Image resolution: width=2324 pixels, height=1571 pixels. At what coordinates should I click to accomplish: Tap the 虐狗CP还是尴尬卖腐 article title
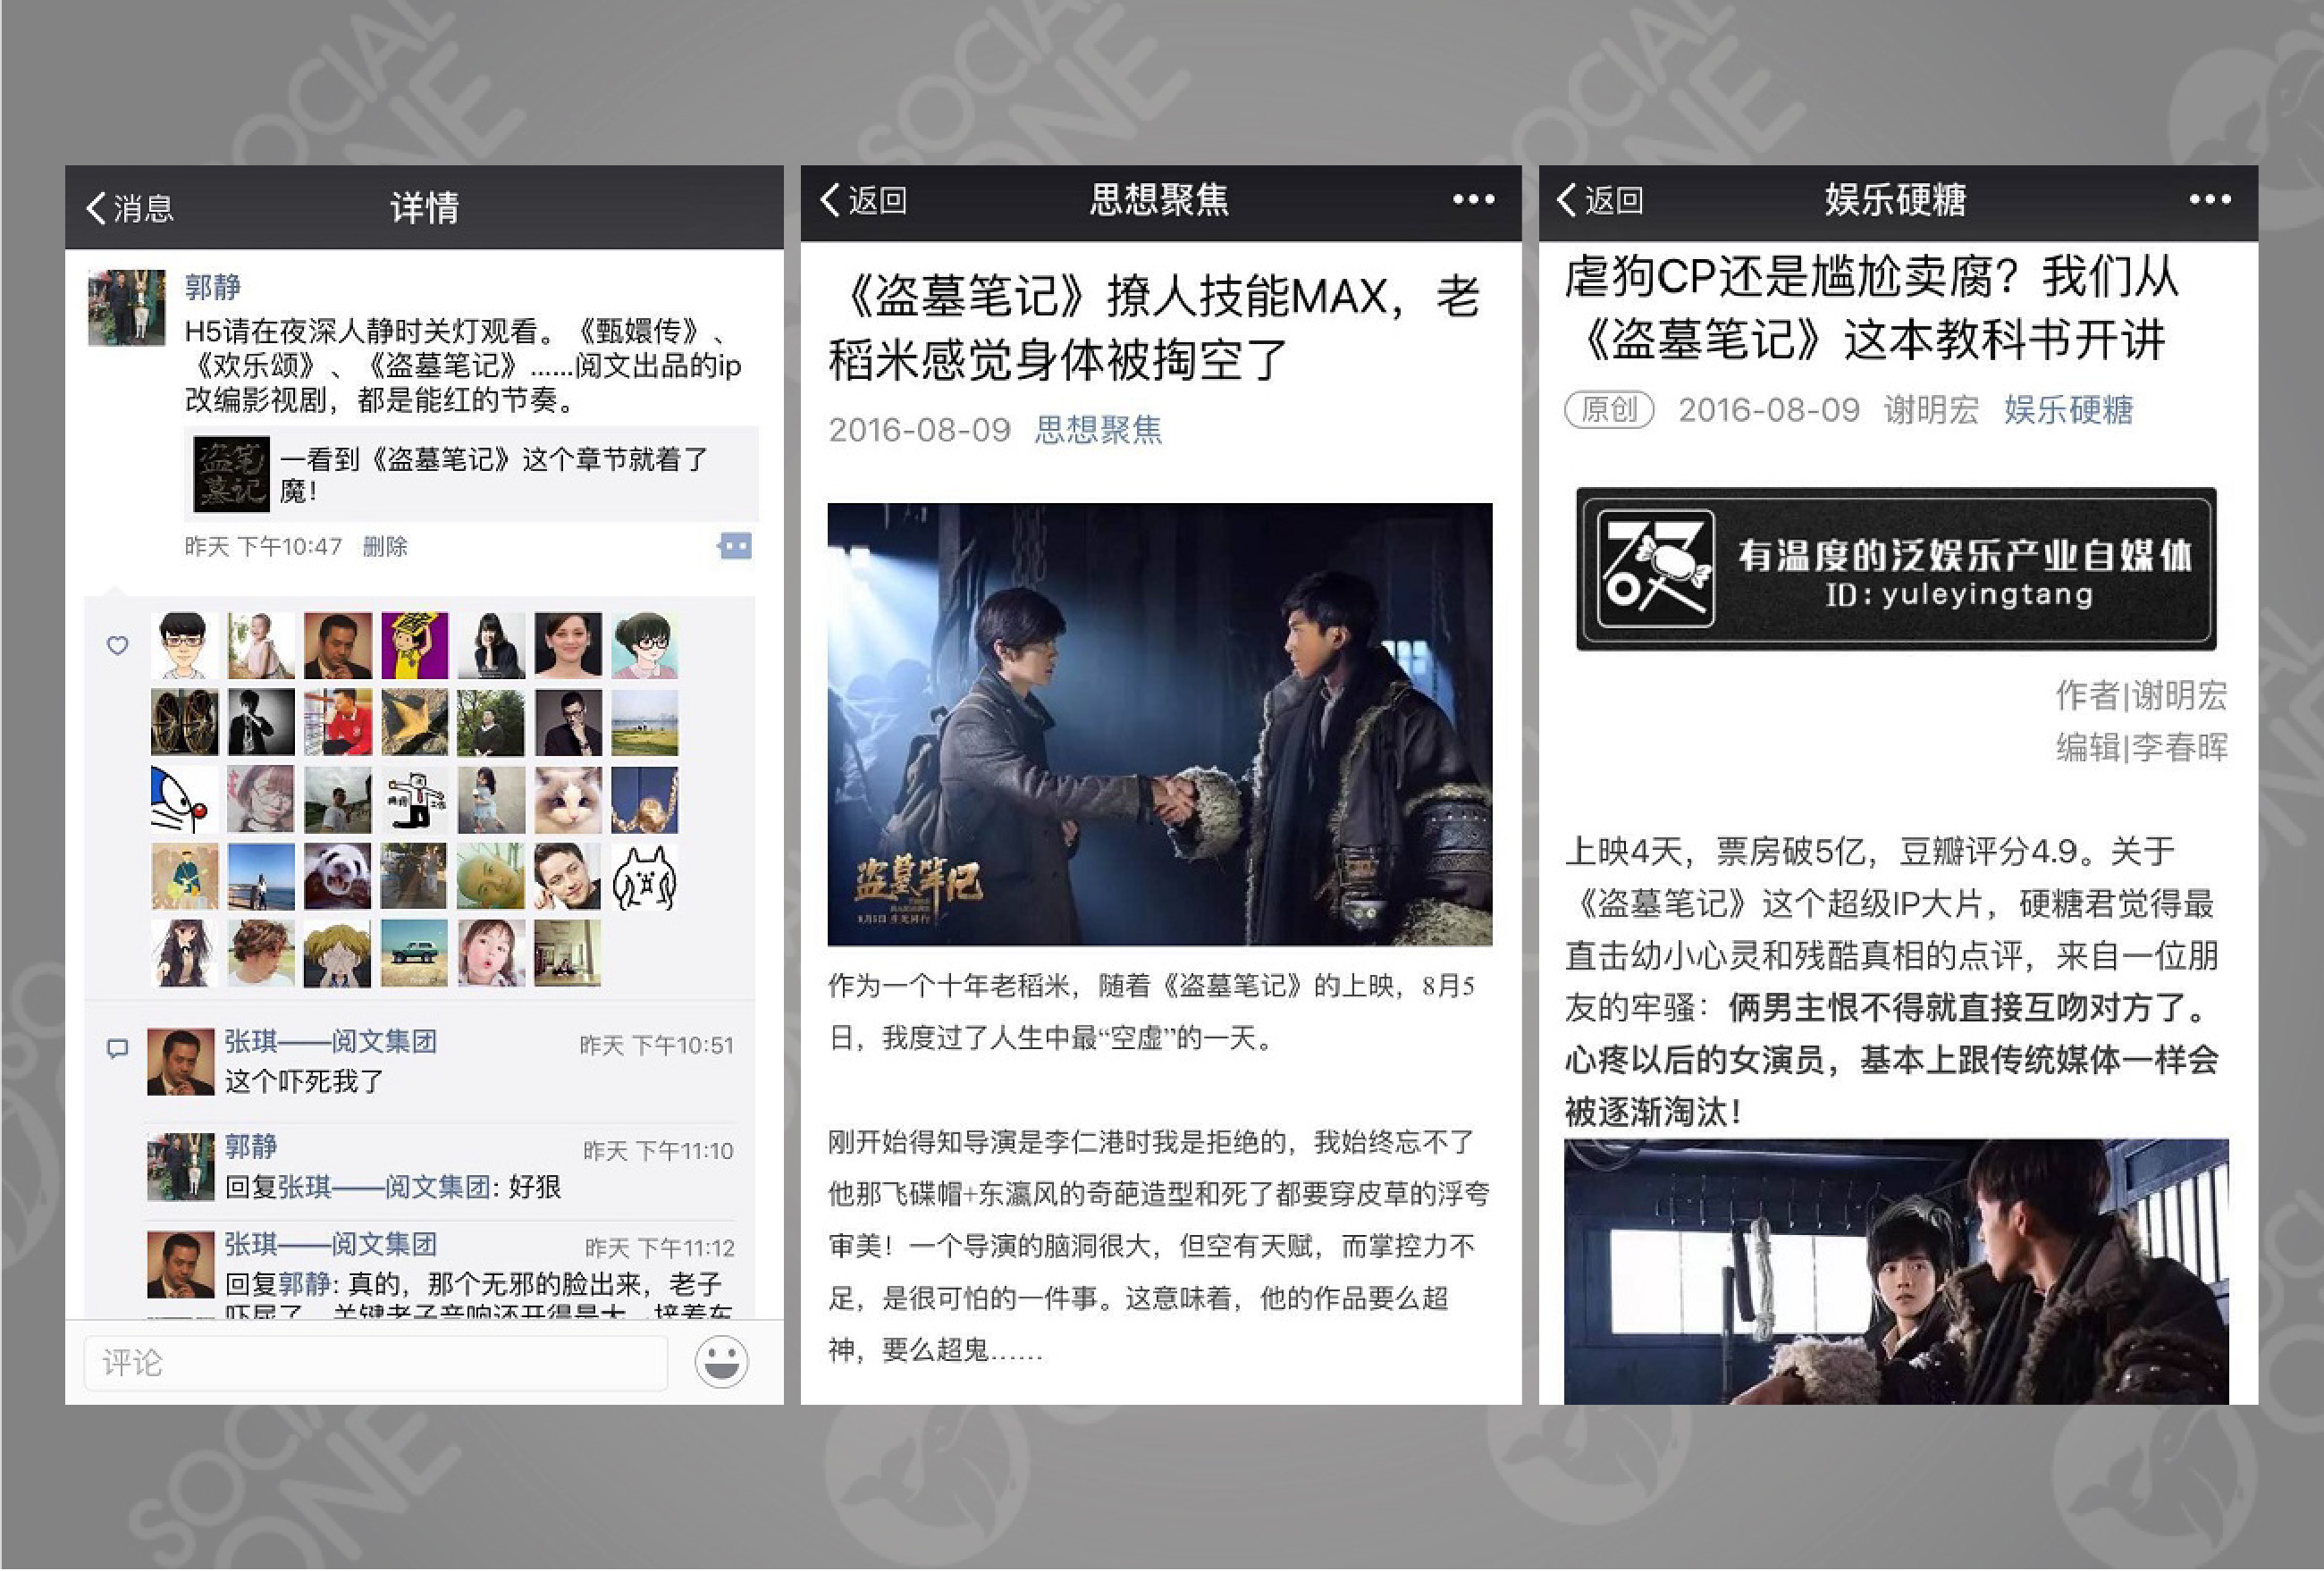pos(1872,308)
